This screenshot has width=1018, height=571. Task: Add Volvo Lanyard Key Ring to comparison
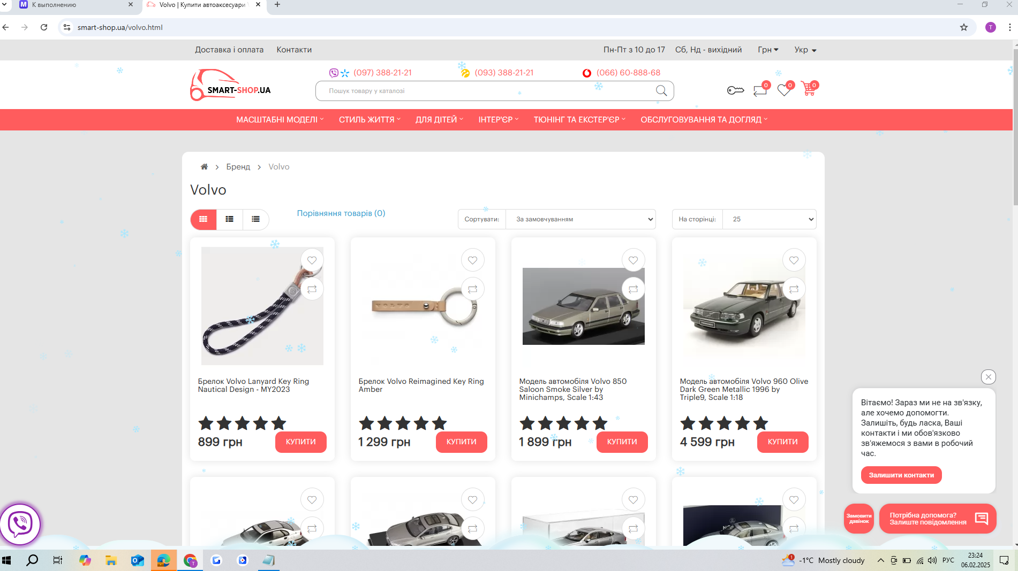tap(312, 289)
